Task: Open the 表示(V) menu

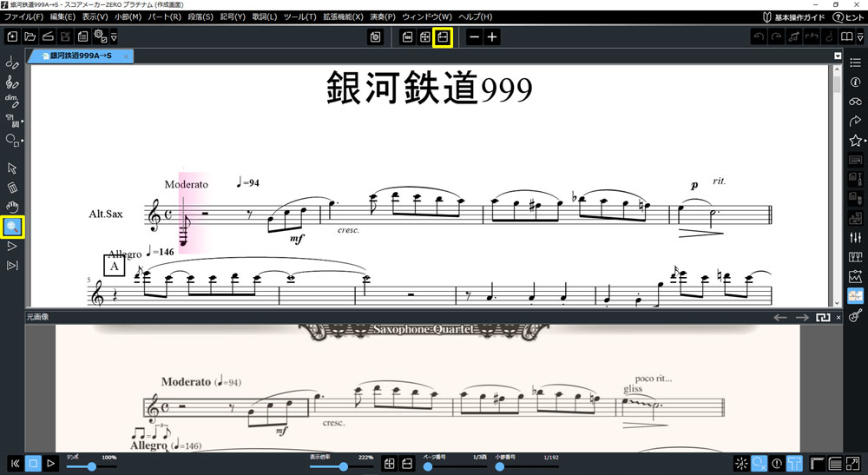Action: point(95,16)
